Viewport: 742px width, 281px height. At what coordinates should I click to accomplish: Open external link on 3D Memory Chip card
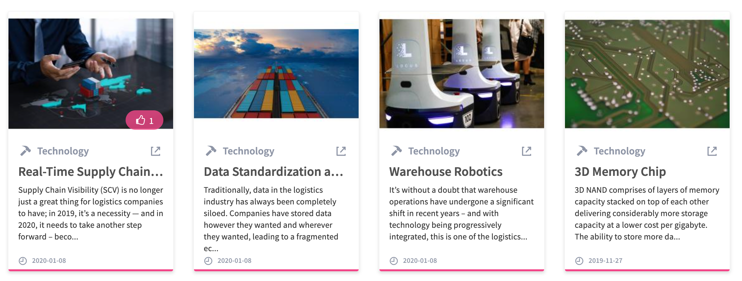712,151
